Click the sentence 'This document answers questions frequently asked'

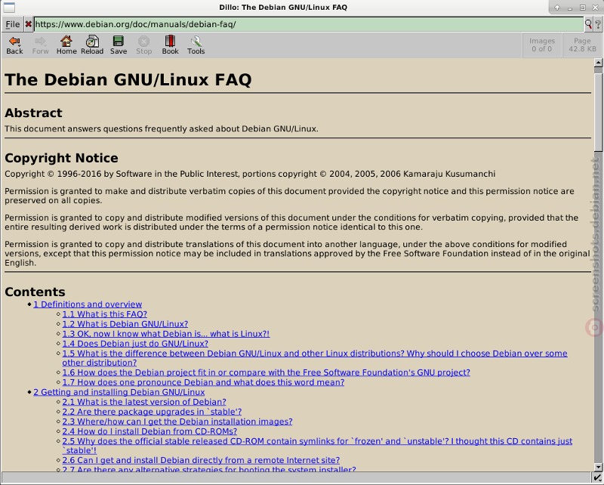(162, 128)
